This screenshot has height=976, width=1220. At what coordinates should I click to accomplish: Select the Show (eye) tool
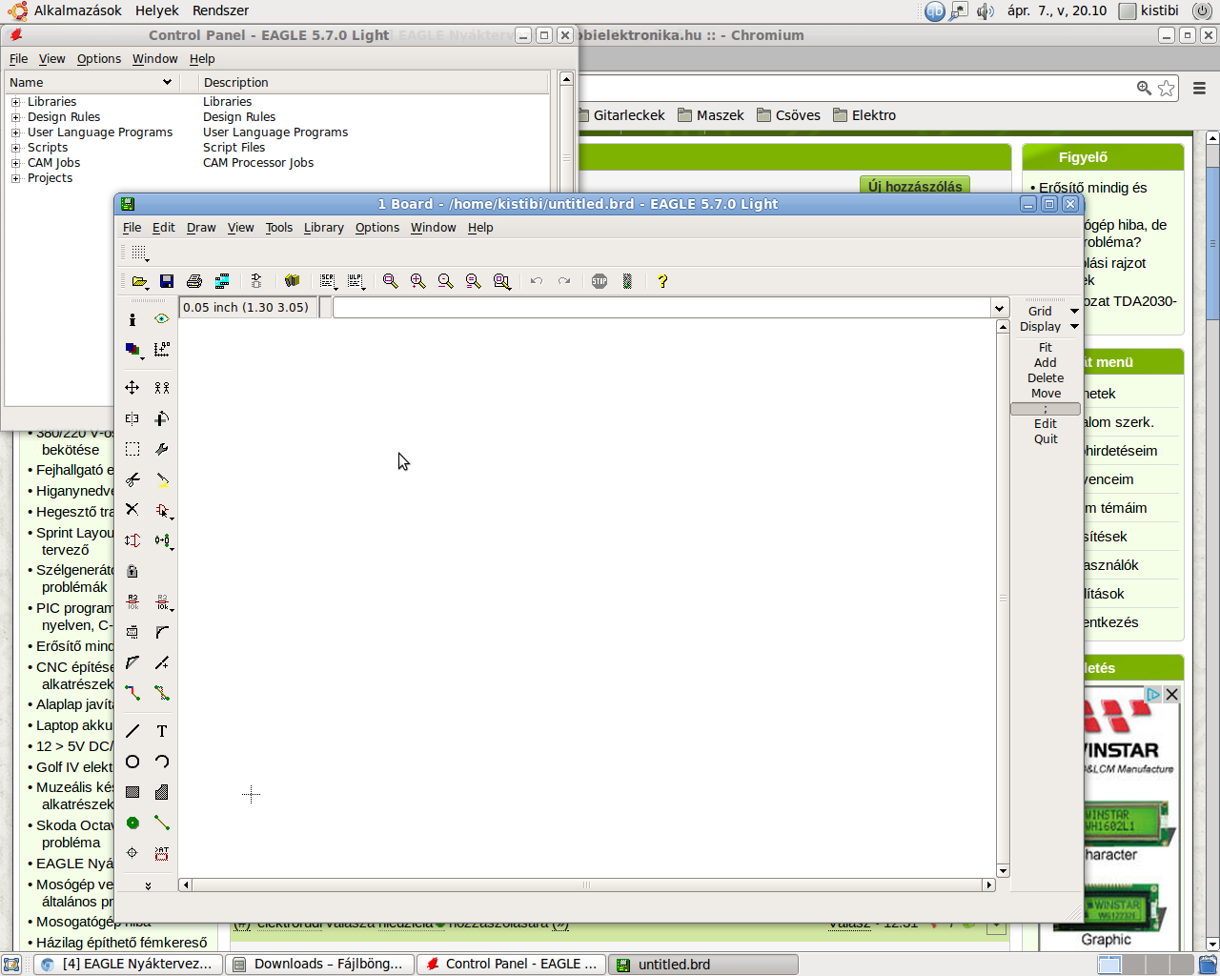(162, 319)
